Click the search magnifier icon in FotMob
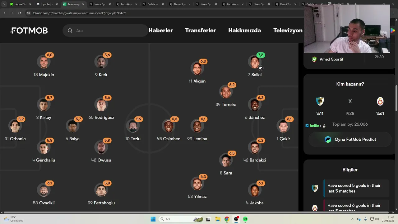 coord(70,30)
